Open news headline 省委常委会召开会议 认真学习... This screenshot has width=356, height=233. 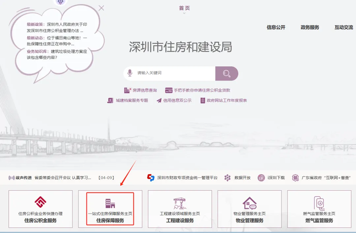[x=63, y=178]
